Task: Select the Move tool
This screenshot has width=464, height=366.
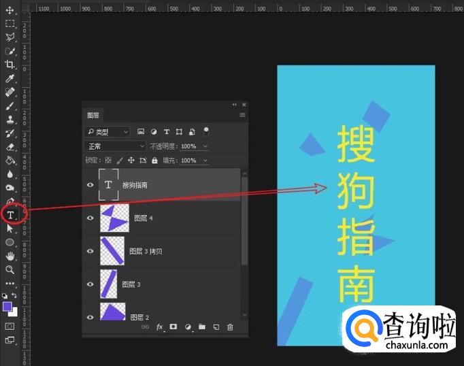Action: click(10, 10)
